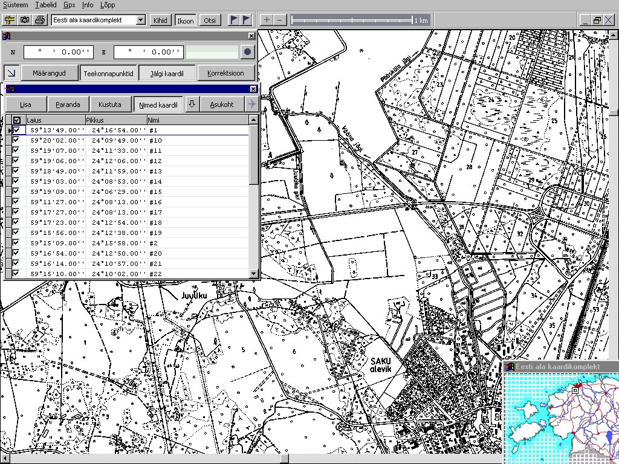Screen dimensions: 619x464
Task: Click the round dot button beside coordinates
Action: 247,52
